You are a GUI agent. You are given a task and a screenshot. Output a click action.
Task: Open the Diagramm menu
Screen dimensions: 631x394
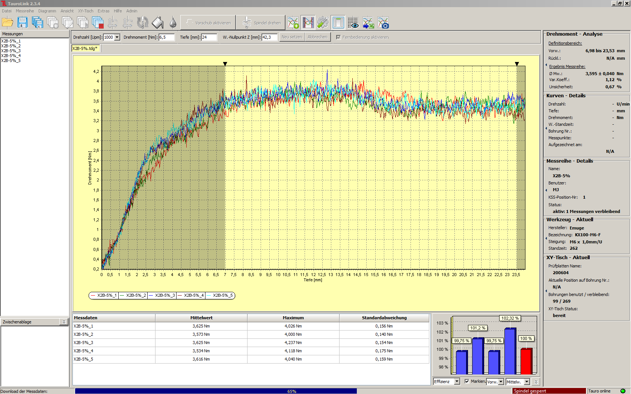[x=47, y=11]
